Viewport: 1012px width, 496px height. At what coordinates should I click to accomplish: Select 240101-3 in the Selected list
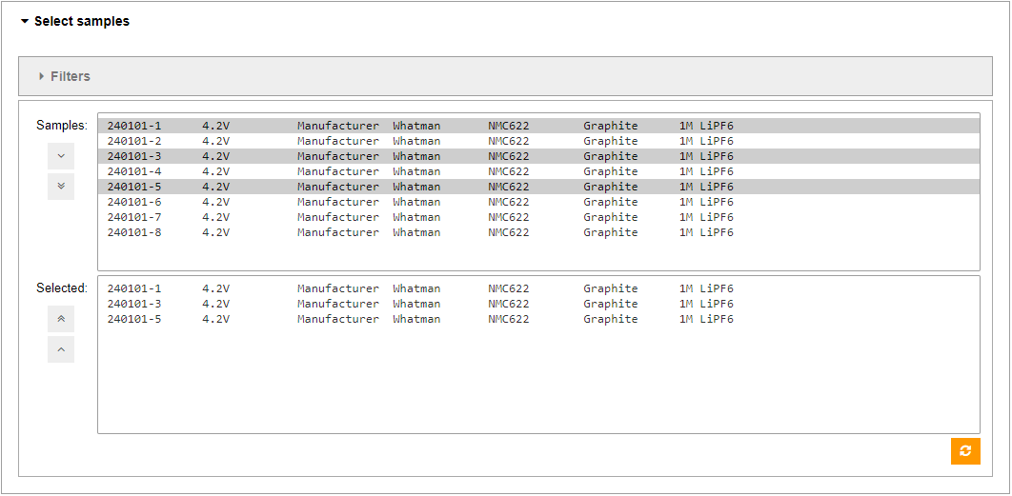[538, 304]
